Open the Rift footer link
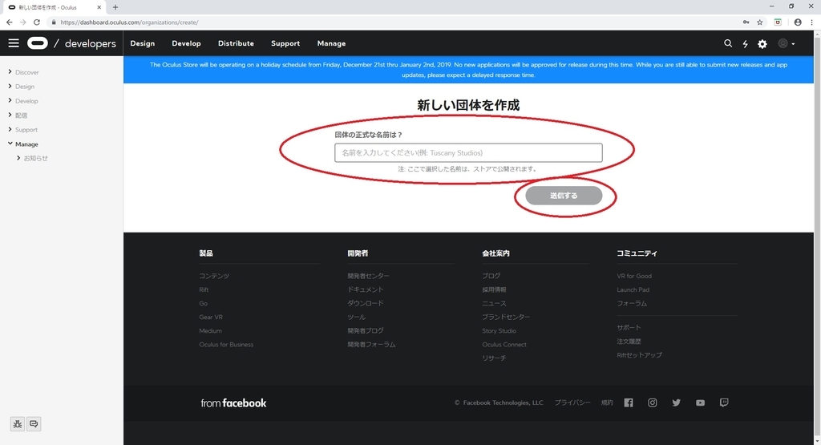821x445 pixels. pyautogui.click(x=204, y=289)
